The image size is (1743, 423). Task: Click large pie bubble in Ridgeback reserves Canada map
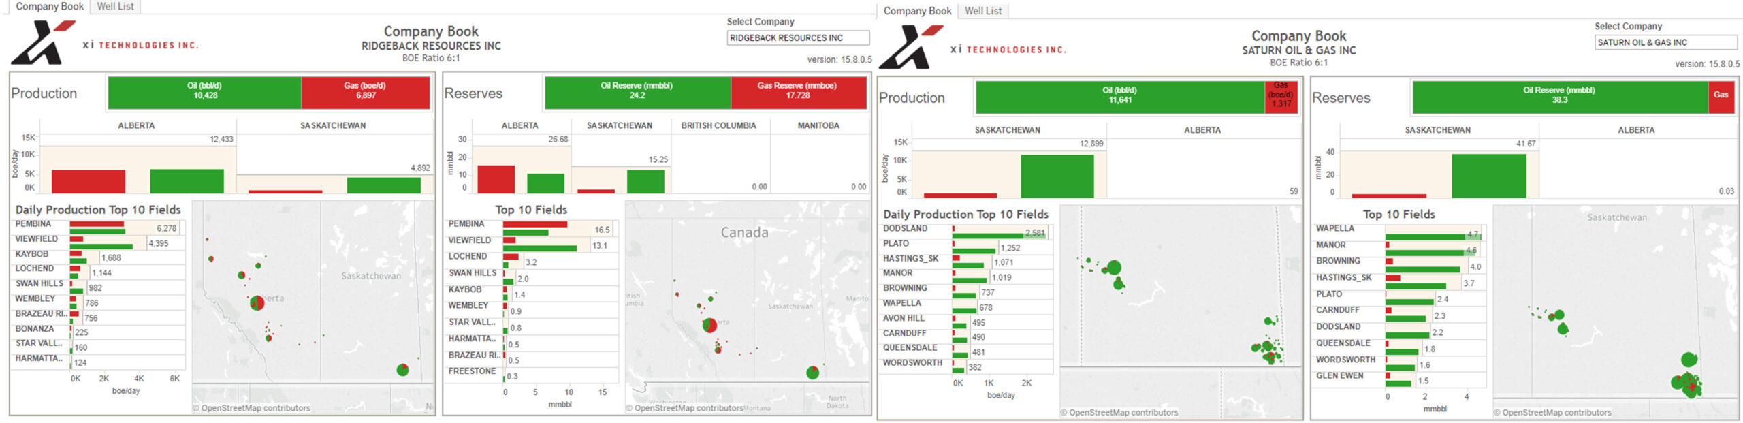pyautogui.click(x=709, y=326)
